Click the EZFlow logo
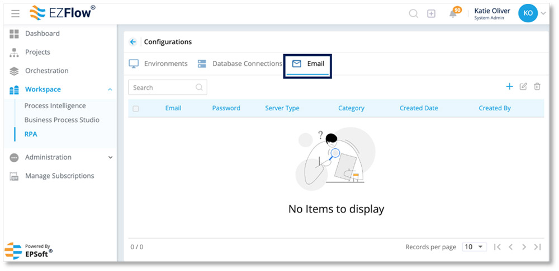The image size is (559, 271). [63, 13]
